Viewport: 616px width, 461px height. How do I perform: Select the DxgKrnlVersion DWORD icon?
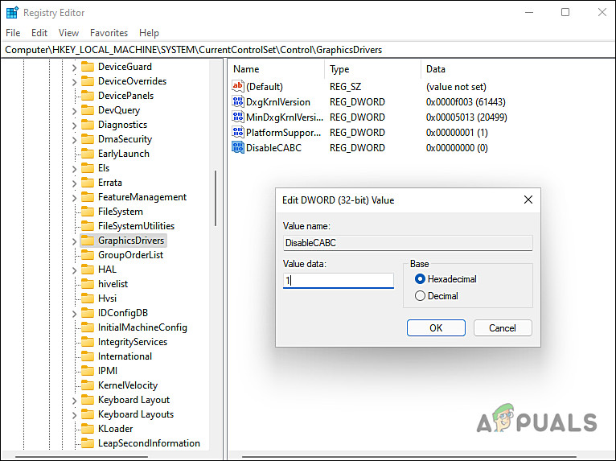(238, 101)
